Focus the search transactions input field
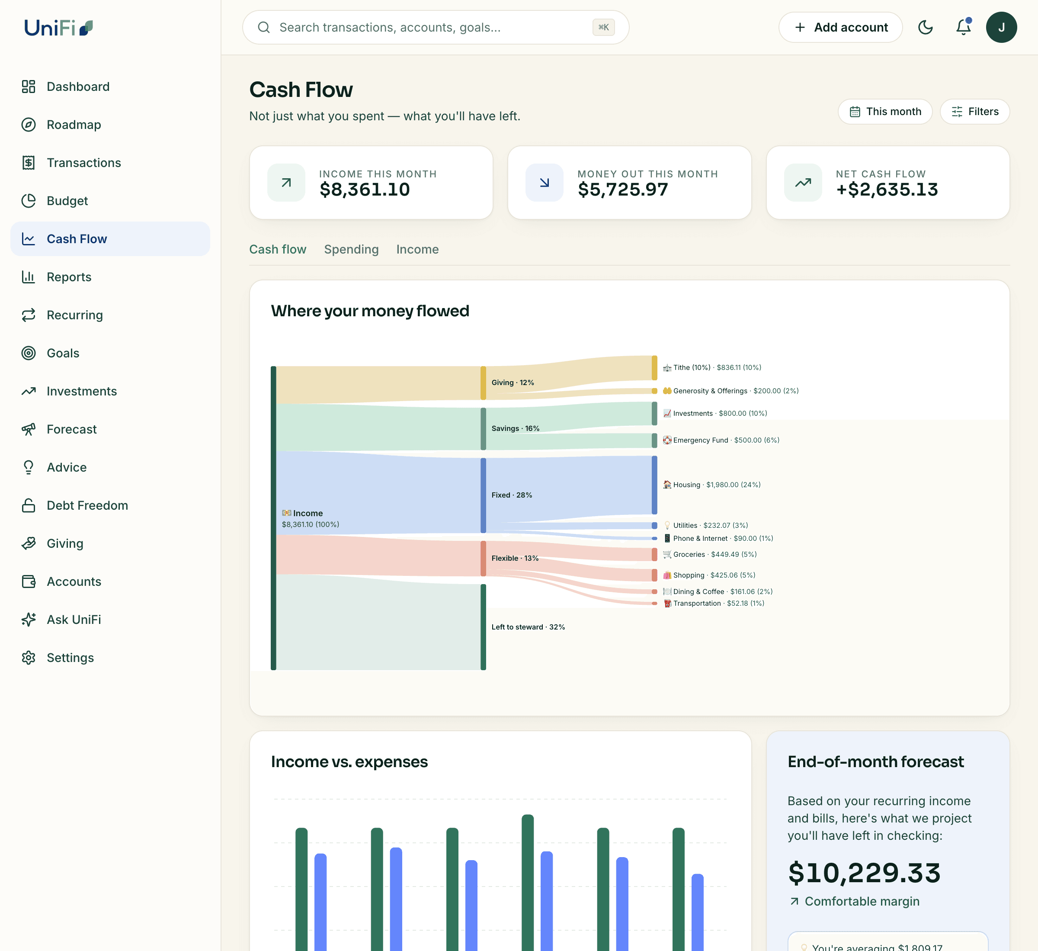The image size is (1038, 951). 436,27
